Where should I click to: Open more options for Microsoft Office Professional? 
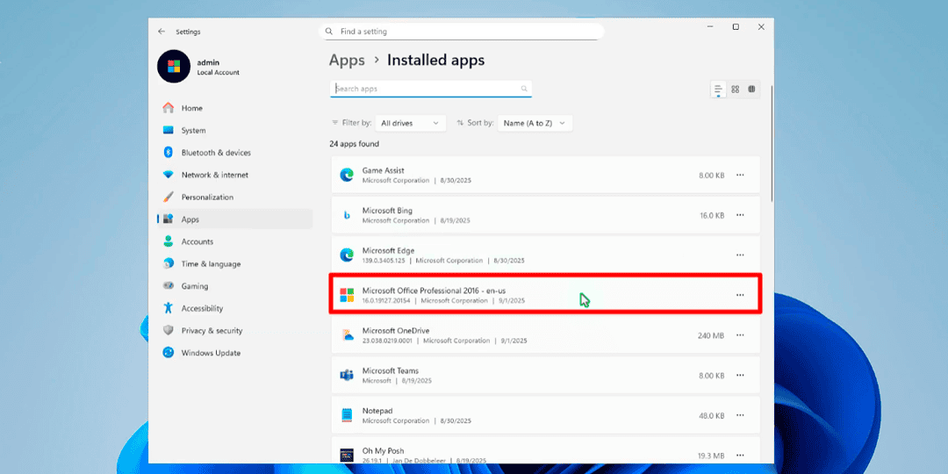point(740,295)
